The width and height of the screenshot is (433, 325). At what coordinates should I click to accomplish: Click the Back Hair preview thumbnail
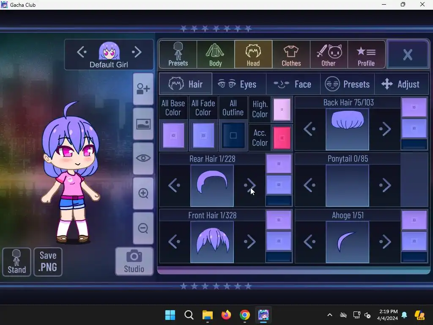(348, 129)
